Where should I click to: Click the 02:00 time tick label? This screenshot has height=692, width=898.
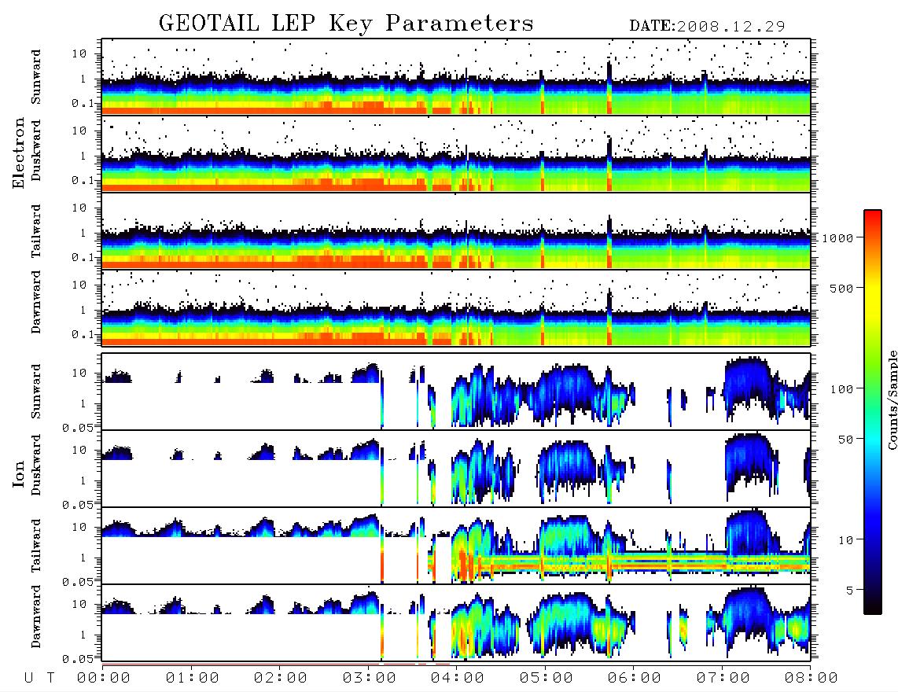click(x=281, y=678)
